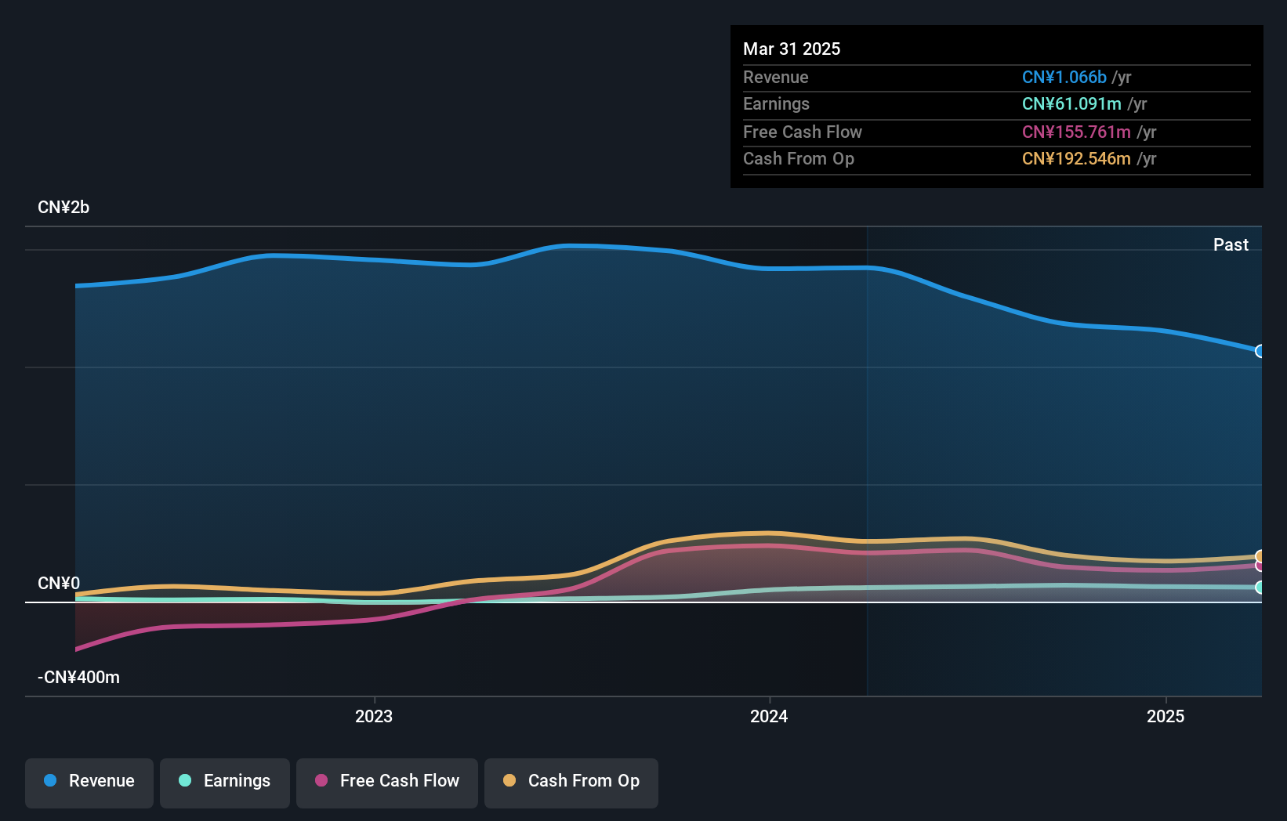Click the CN¥61.091m earnings value
Image resolution: width=1287 pixels, height=821 pixels.
(x=1071, y=103)
